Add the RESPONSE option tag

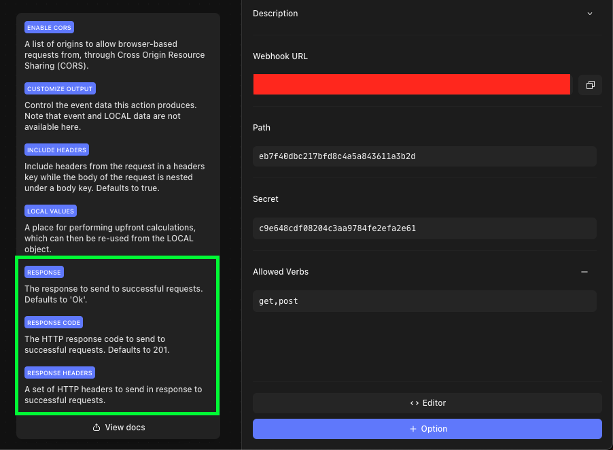[x=44, y=272]
